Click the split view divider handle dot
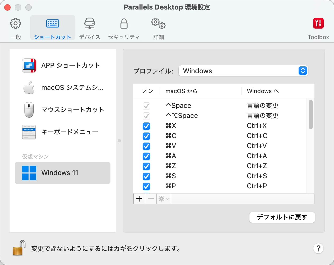334x265 pixels. tap(119, 141)
